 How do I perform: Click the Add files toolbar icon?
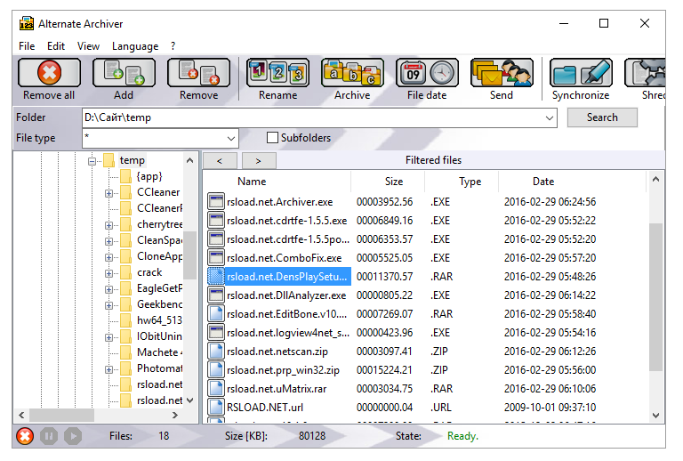point(124,73)
